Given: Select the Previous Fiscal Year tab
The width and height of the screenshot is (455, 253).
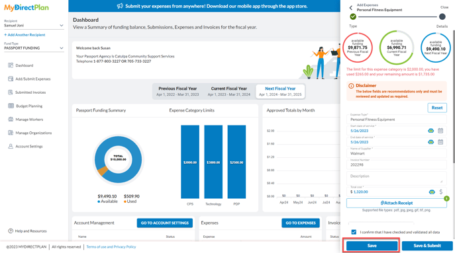Looking at the screenshot, I should click(x=177, y=91).
